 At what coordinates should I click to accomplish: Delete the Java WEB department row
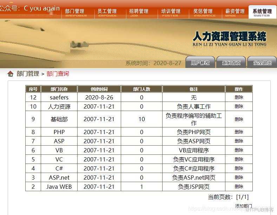[239, 187]
